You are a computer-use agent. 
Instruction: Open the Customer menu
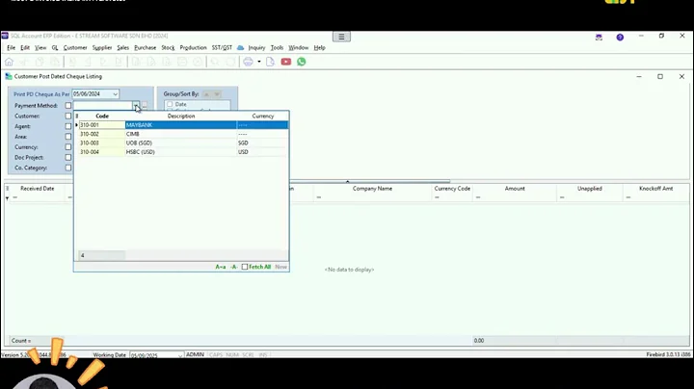75,48
